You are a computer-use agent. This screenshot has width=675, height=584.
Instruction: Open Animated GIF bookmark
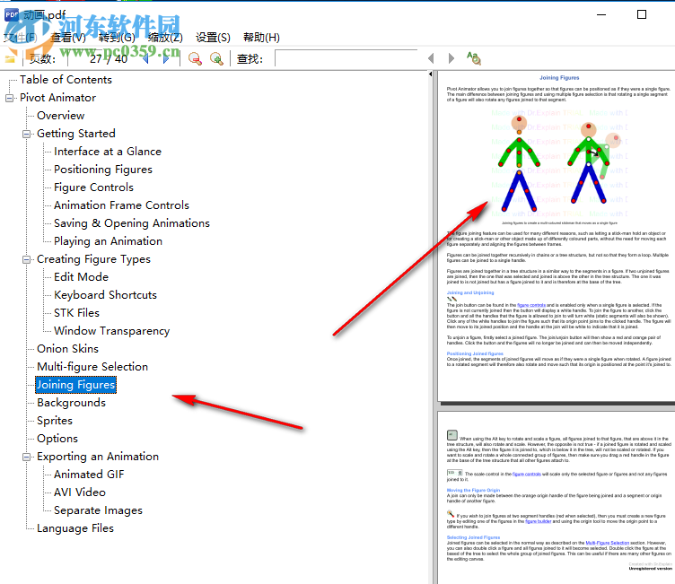pyautogui.click(x=89, y=475)
